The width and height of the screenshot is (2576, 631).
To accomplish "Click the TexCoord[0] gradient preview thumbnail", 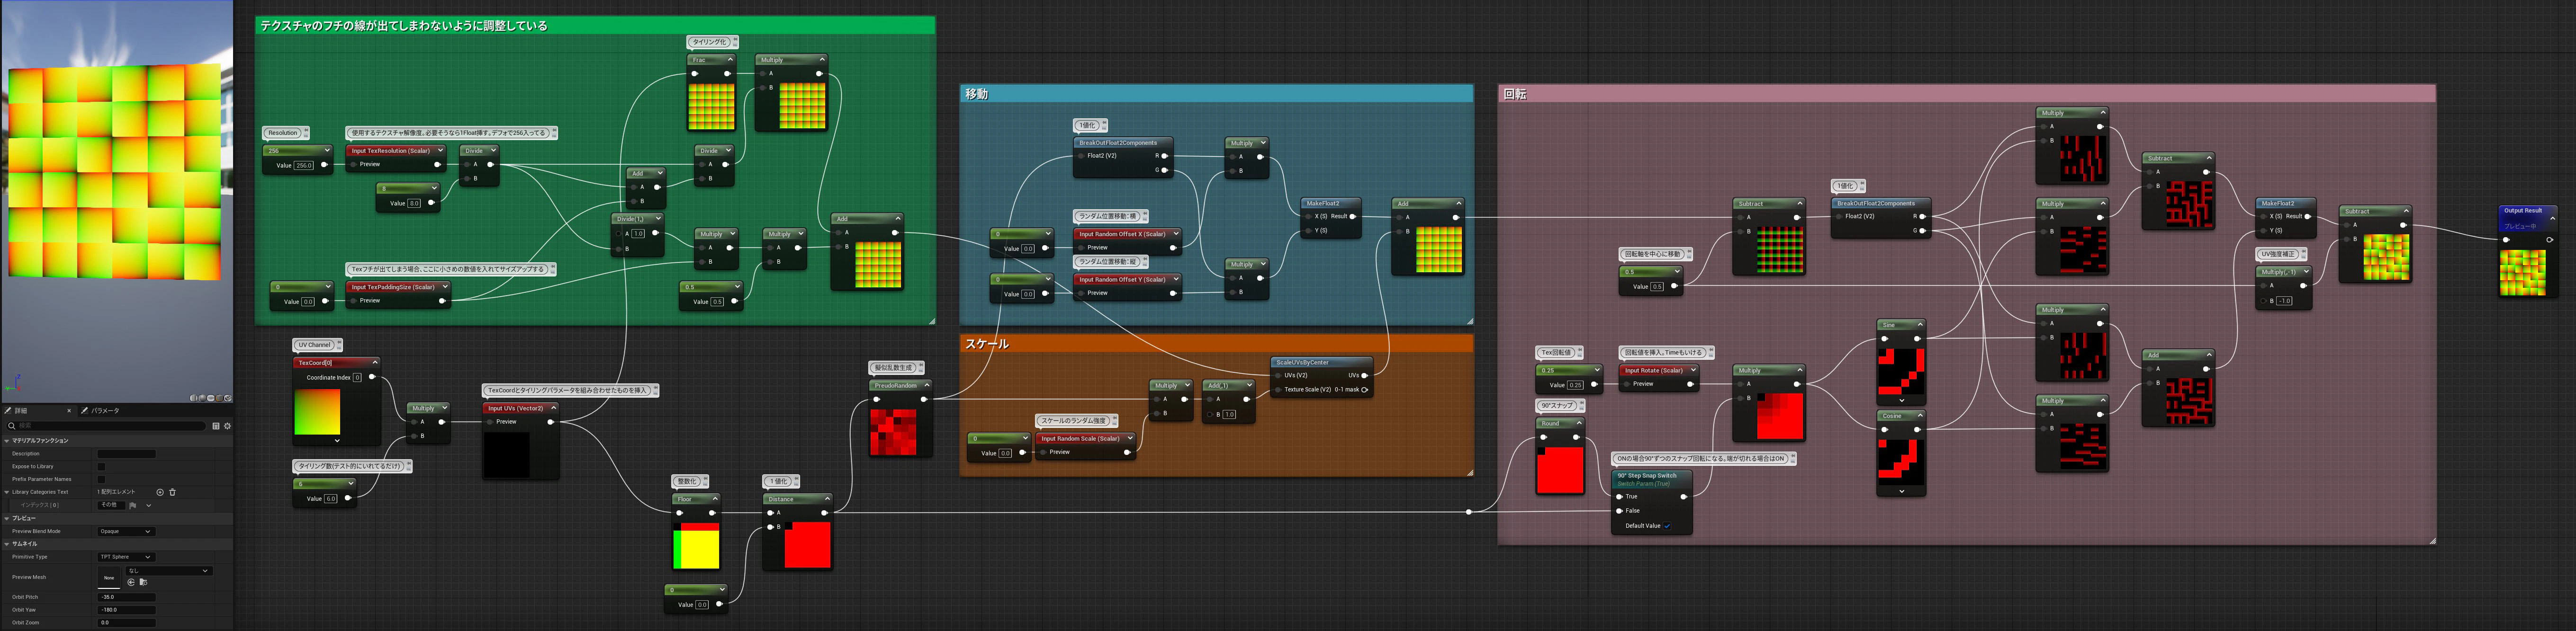I will (x=317, y=412).
